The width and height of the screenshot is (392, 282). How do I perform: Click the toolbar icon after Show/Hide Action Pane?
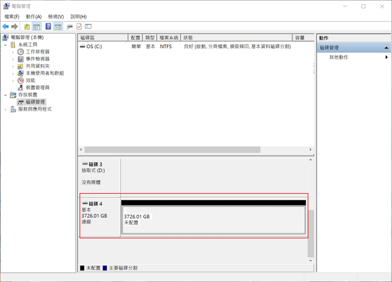coord(70,26)
